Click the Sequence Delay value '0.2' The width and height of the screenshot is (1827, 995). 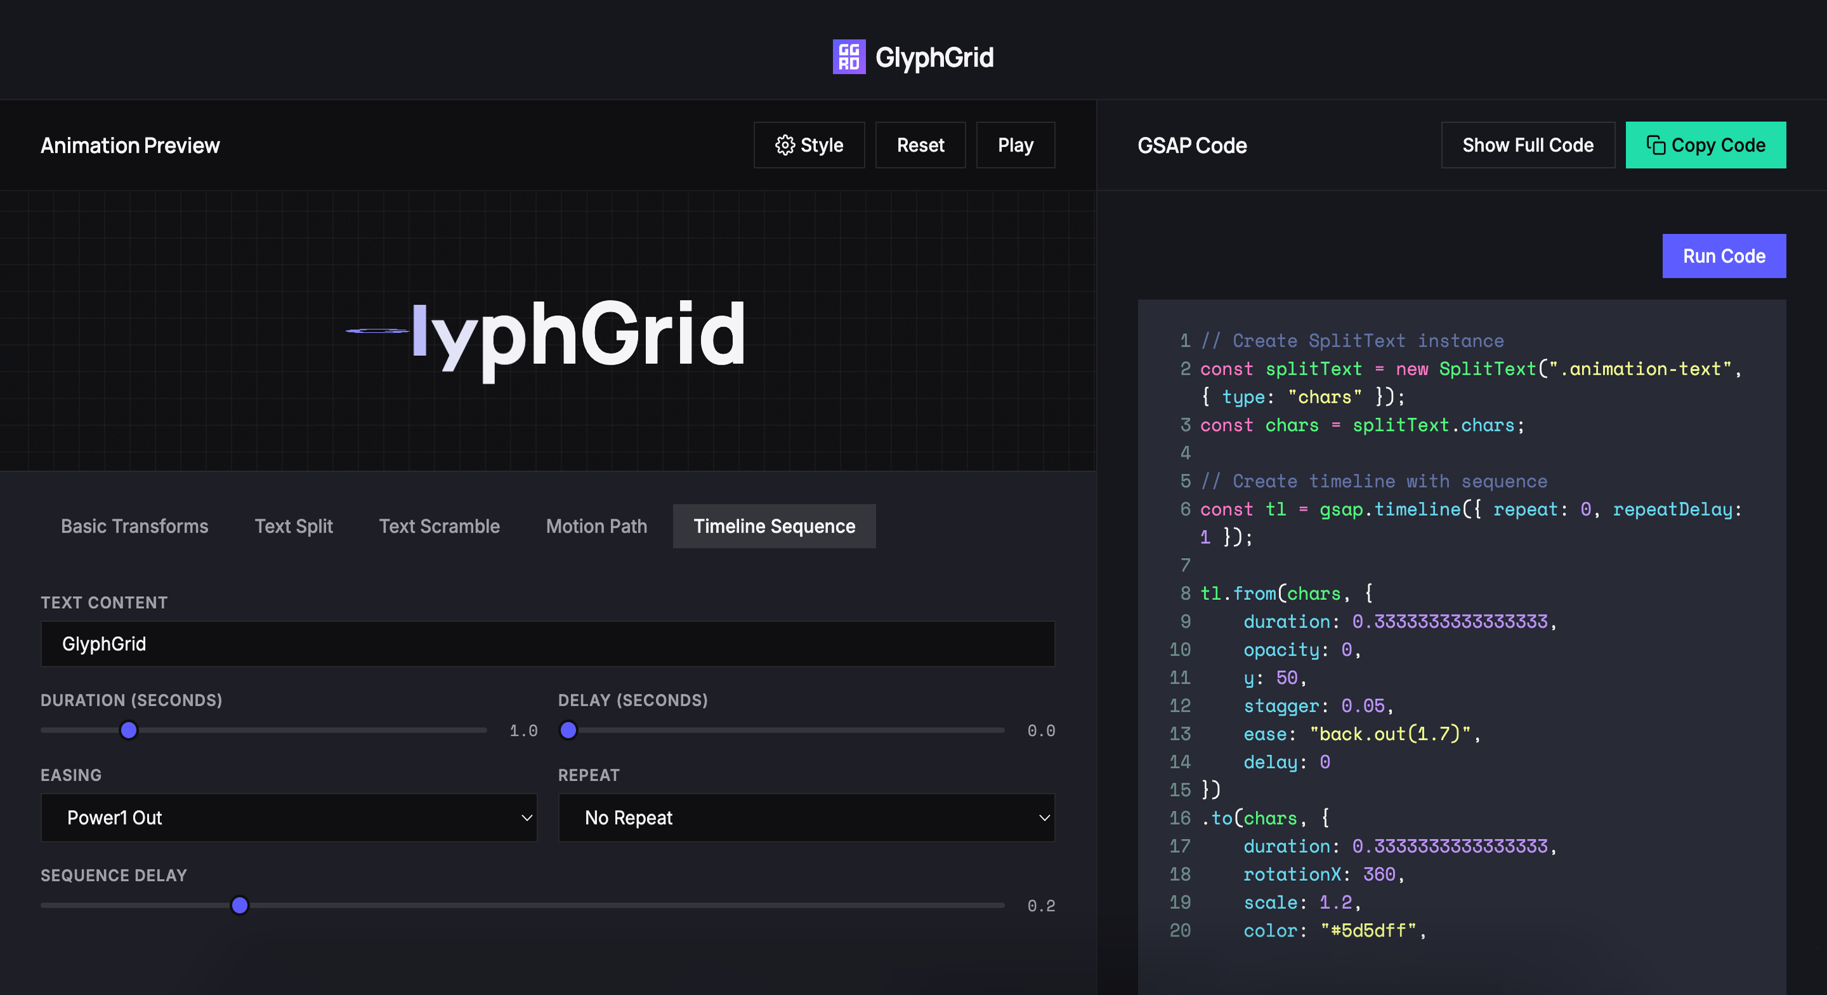pos(1040,906)
